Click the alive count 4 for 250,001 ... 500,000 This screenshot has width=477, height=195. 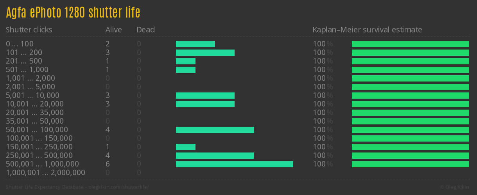coord(108,156)
